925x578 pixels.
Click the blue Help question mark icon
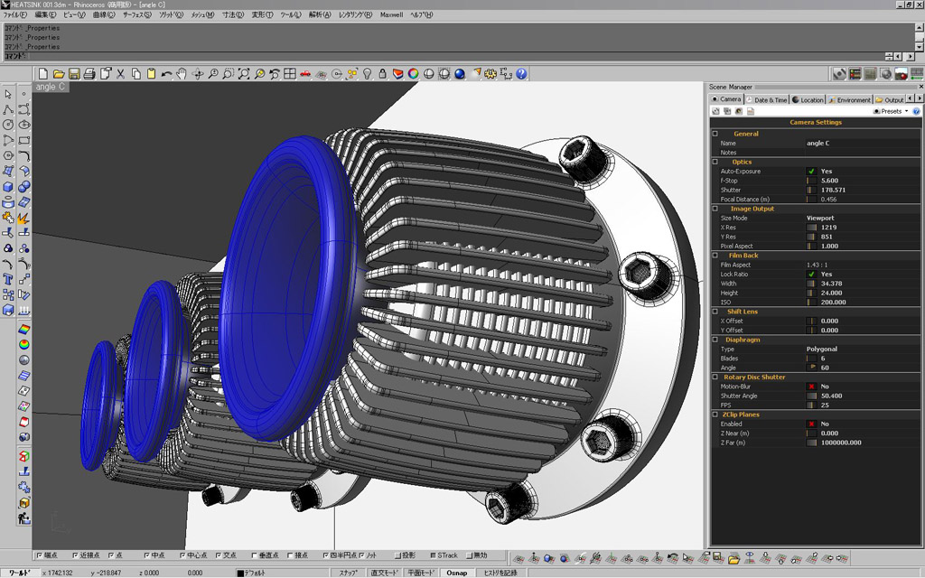(521, 73)
